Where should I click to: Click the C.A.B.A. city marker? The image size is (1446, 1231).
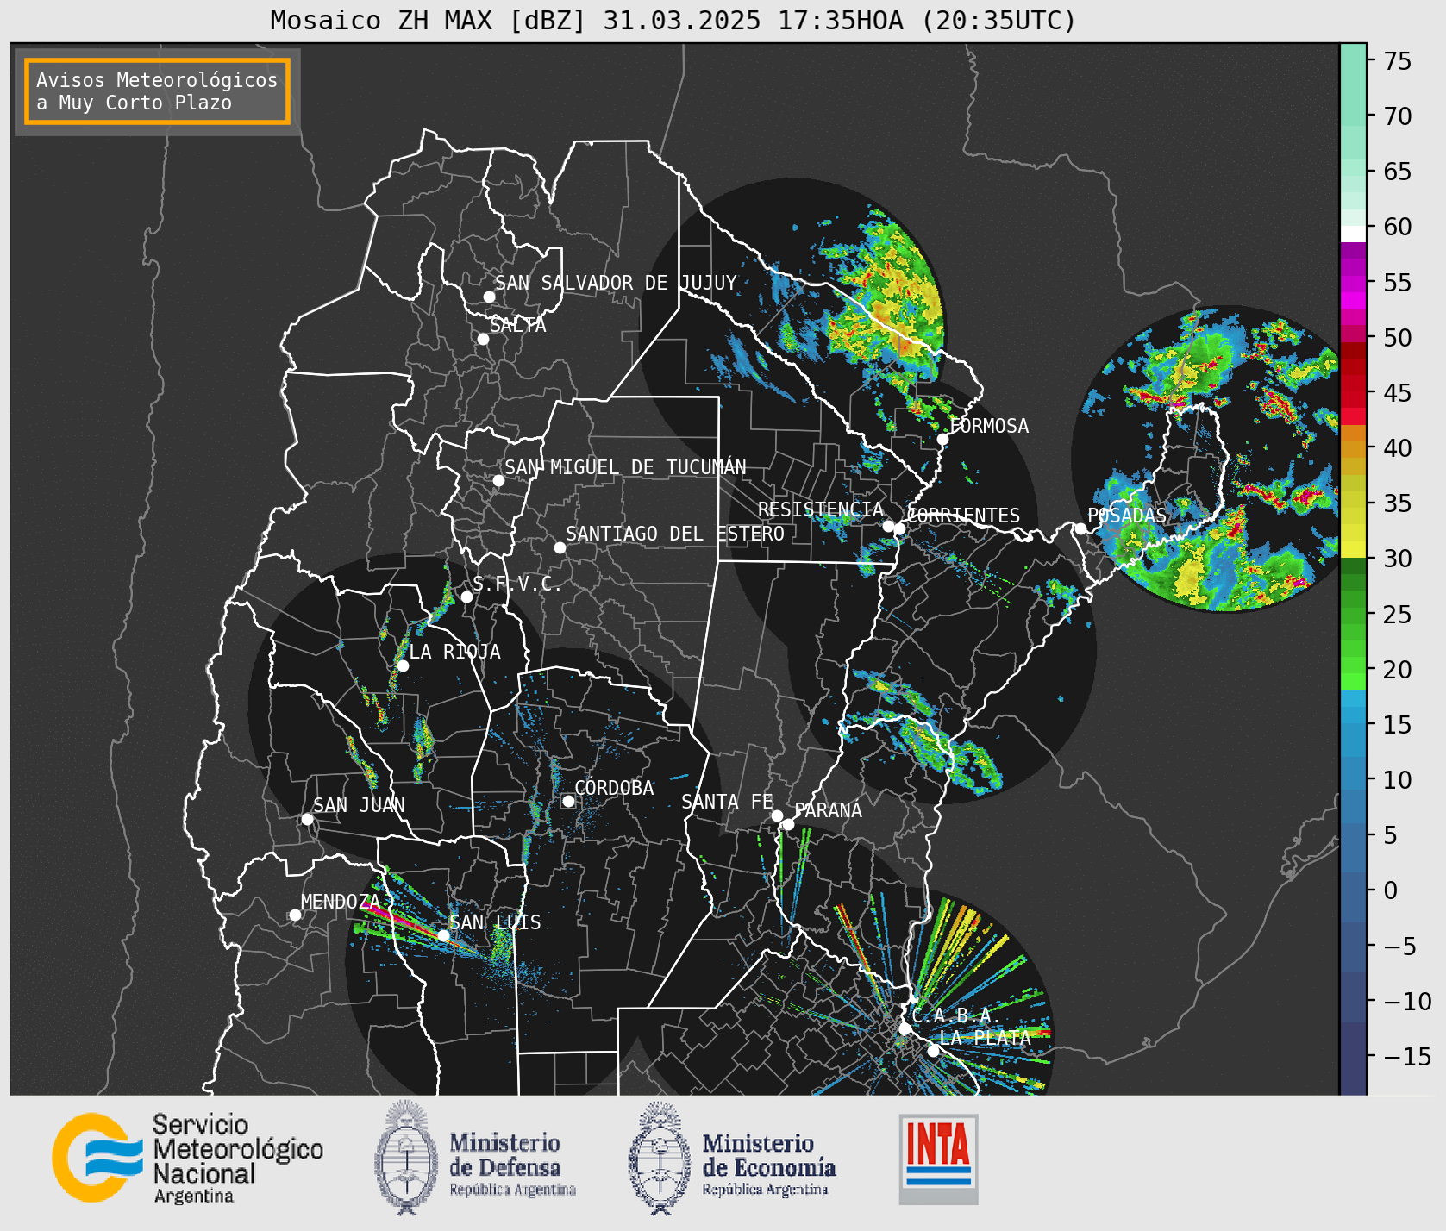905,1028
